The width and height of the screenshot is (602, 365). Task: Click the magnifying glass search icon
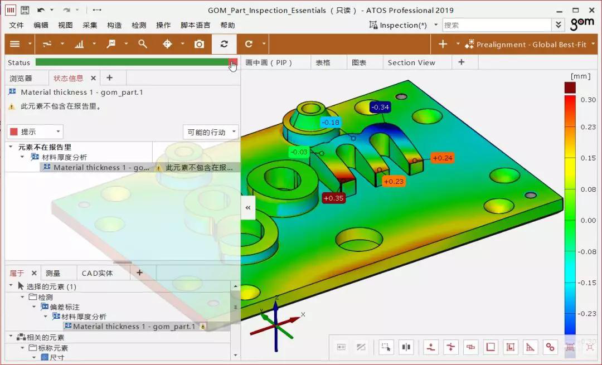(x=143, y=44)
